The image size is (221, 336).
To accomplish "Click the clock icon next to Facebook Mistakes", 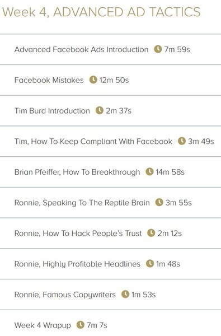I will (93, 80).
